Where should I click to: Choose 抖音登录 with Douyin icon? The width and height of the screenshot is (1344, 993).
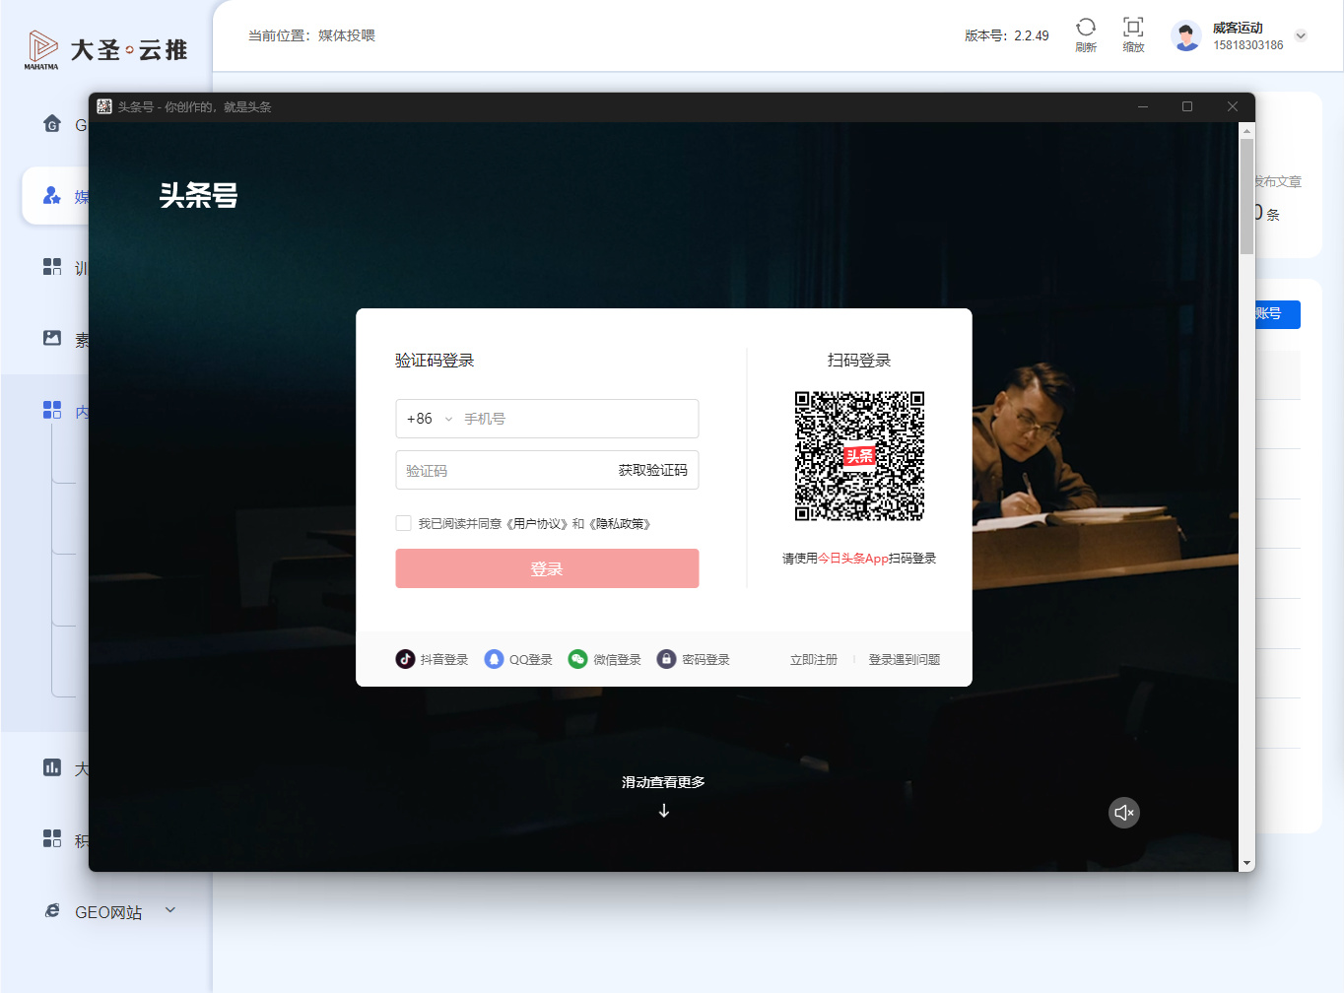point(432,659)
